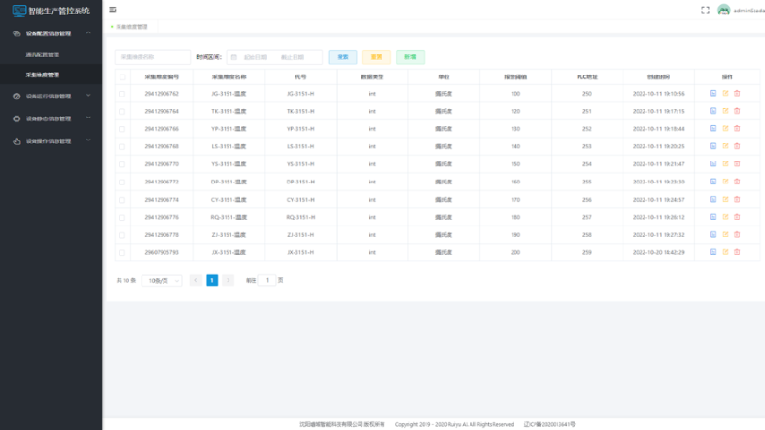Delete the JX-3151-H record via trash icon
Viewport: 765px width, 430px height.
[x=737, y=252]
